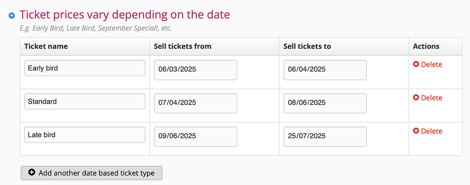This screenshot has width=470, height=185.
Task: Click the Ticket prices vary heading label
Action: point(125,15)
